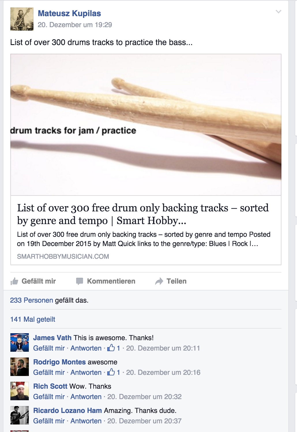Click the Teilen share arrow icon
This screenshot has height=432, width=297.
(x=159, y=281)
